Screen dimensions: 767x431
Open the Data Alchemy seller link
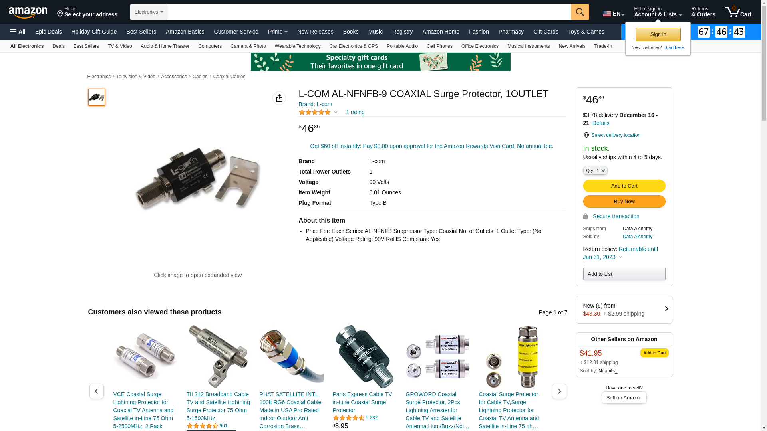[638, 237]
